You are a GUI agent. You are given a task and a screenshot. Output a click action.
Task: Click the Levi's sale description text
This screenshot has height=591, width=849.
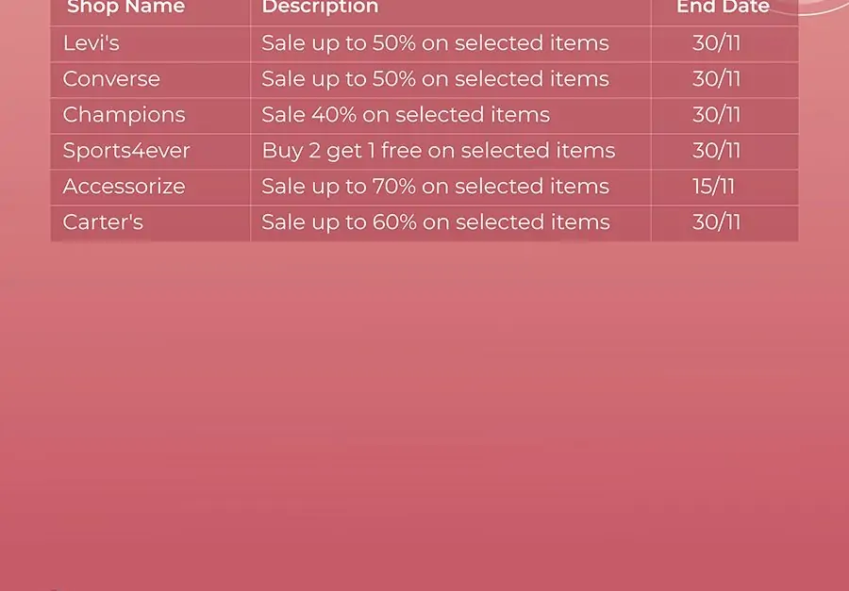click(x=435, y=43)
